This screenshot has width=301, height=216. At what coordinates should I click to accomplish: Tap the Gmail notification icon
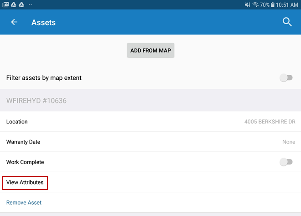coord(5,5)
